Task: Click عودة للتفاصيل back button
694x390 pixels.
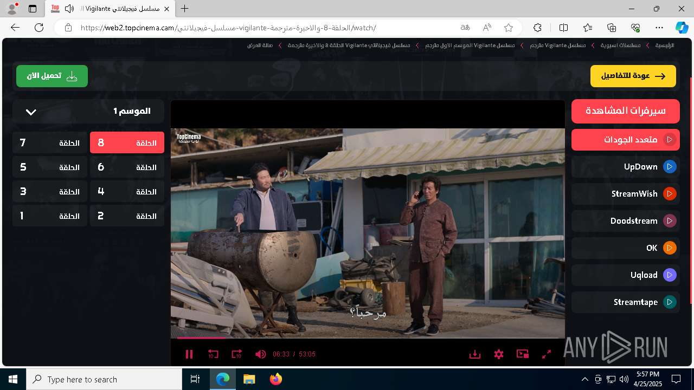Action: click(633, 76)
